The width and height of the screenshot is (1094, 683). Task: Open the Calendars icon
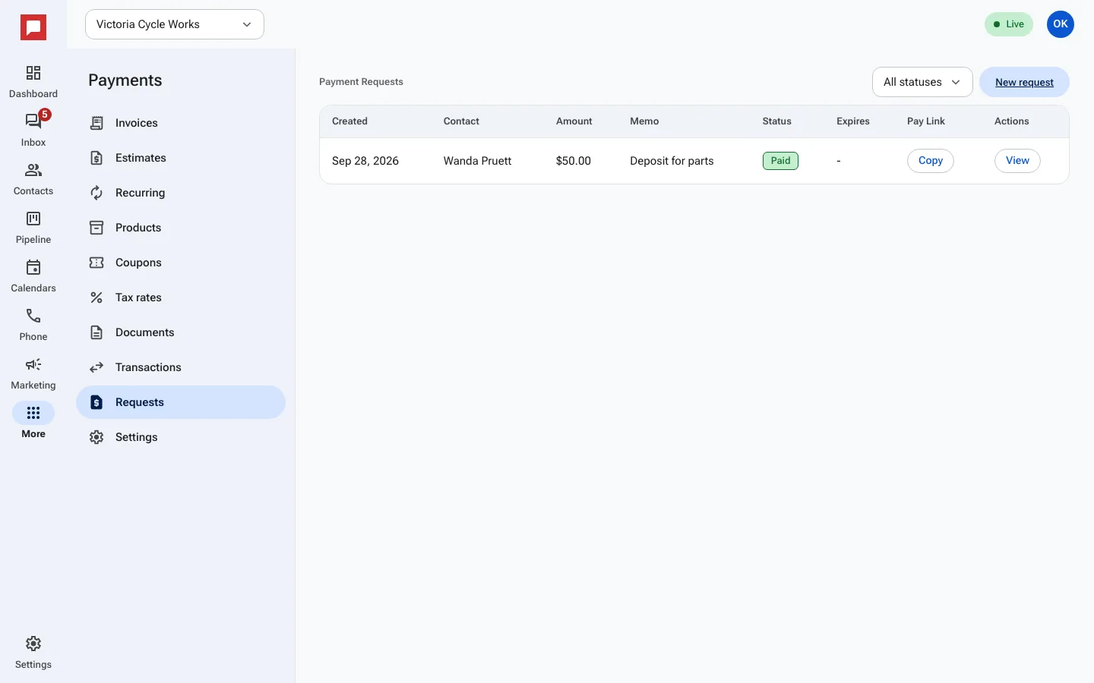point(33,267)
